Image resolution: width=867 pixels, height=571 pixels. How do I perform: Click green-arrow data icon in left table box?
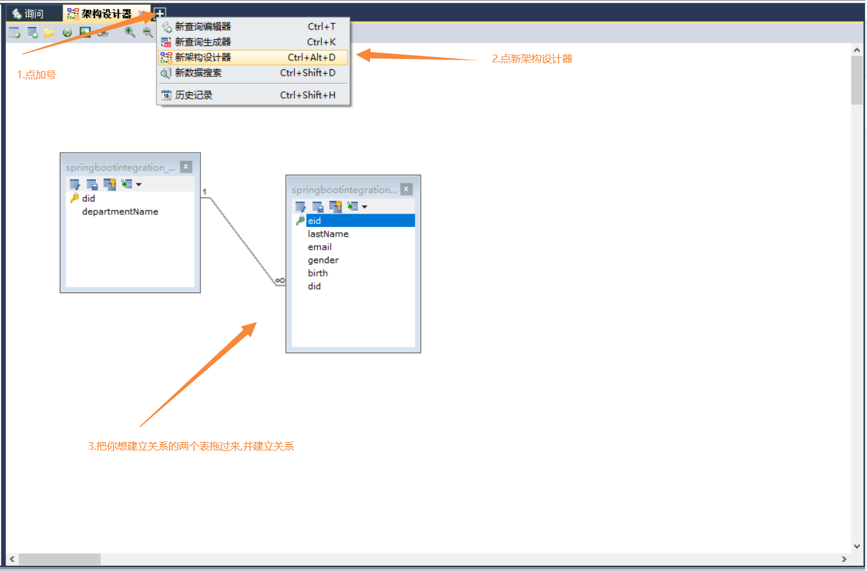click(127, 184)
